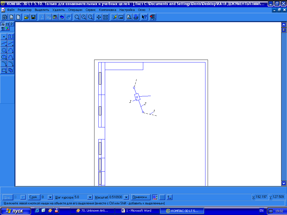Click the Привязки... button

tap(141, 197)
